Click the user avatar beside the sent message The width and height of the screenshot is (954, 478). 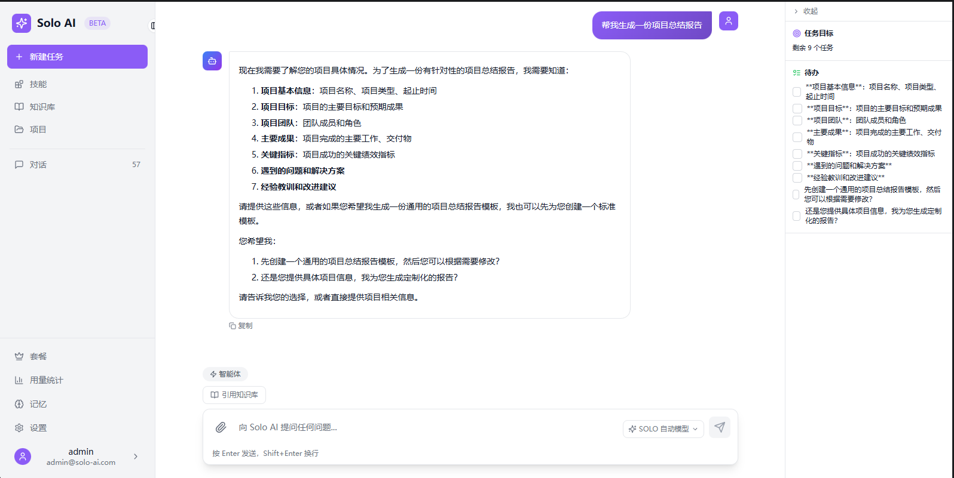click(x=728, y=21)
